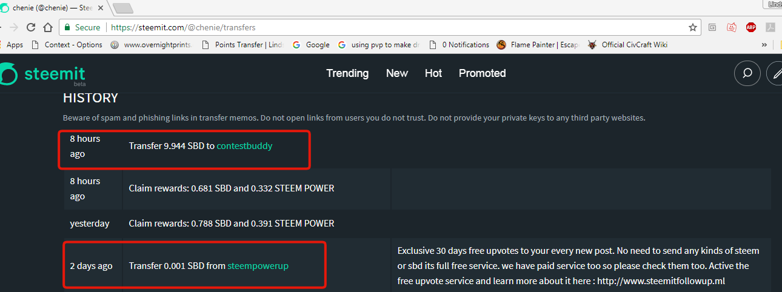Open the AdBlock Plus extension icon
Viewport: 782px width, 292px height.
point(751,27)
